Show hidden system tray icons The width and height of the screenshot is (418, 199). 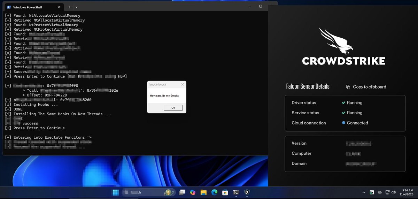364,192
